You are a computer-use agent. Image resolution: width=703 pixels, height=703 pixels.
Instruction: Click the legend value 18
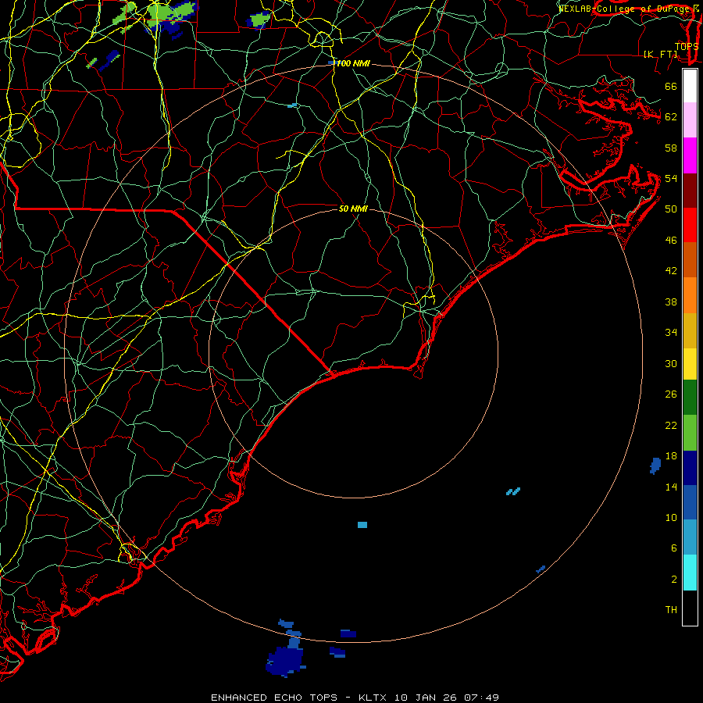pyautogui.click(x=671, y=456)
